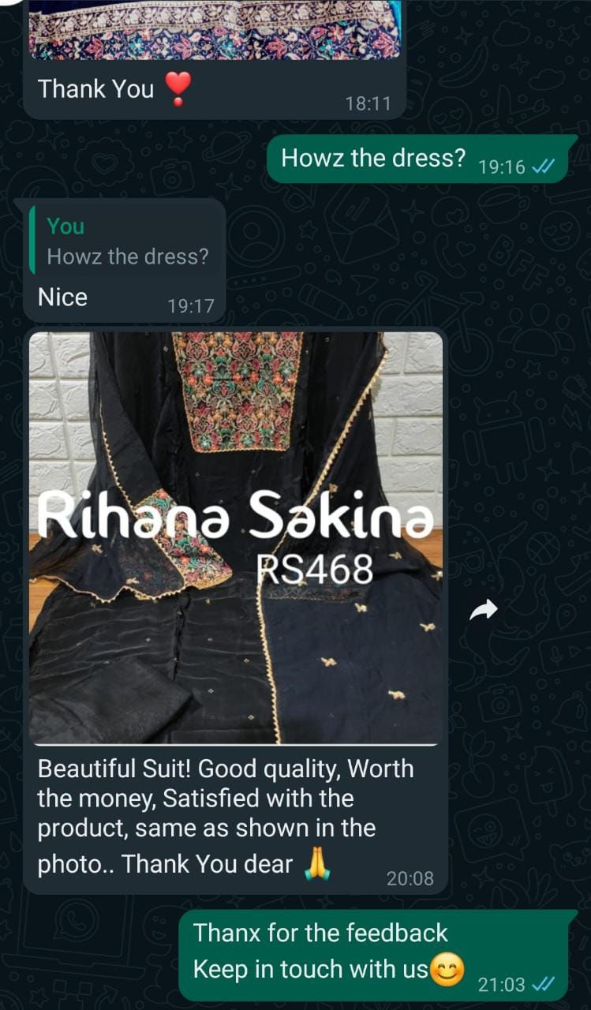The height and width of the screenshot is (1010, 591).
Task: Click the folded hands emoji in the caption
Action: 316,863
